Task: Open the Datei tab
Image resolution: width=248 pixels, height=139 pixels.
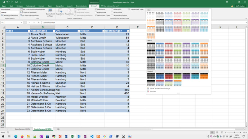Action: tap(4, 6)
